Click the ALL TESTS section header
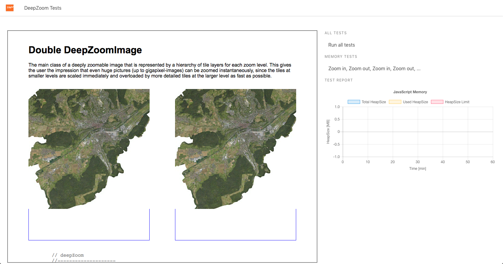Viewport: 503px width, 264px height. pos(336,33)
